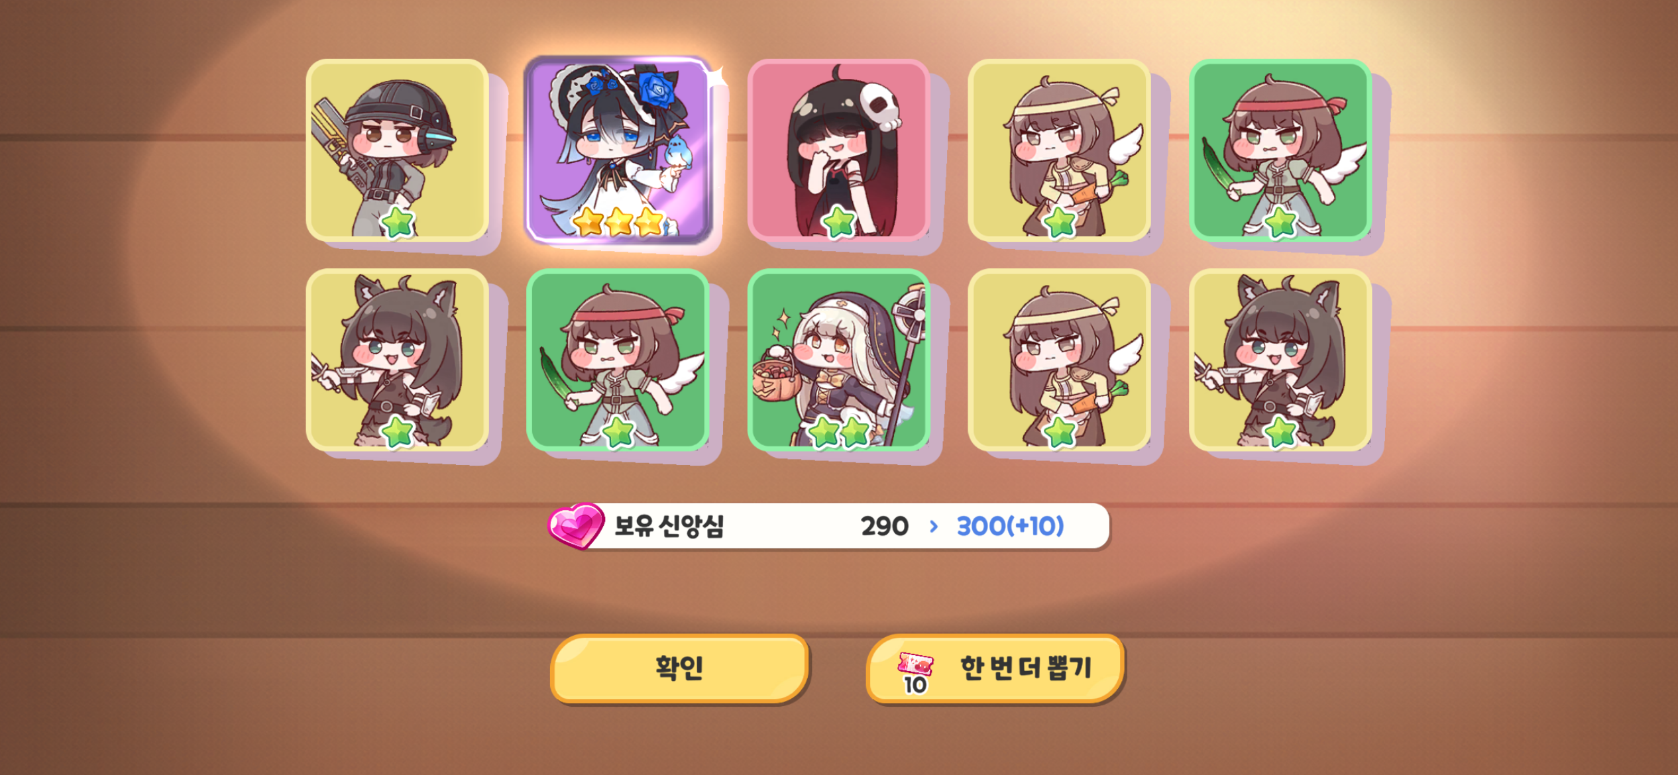Click the blue arrow between 290 and 300

click(x=934, y=527)
